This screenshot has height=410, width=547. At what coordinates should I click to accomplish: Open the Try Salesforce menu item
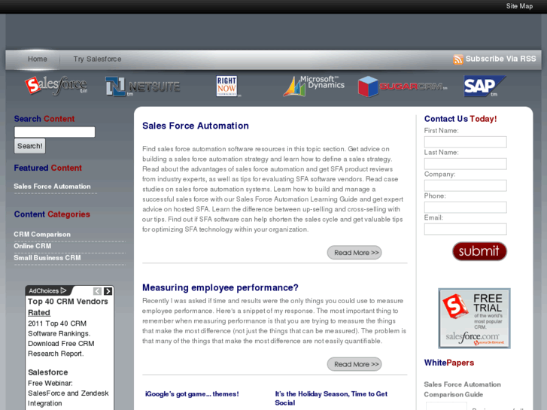(x=97, y=59)
